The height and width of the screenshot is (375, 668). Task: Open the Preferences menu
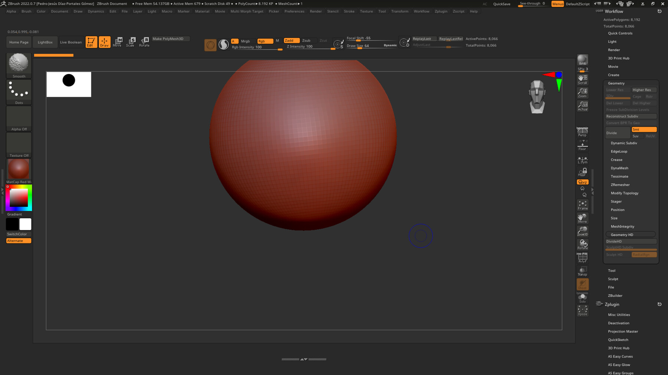294,11
